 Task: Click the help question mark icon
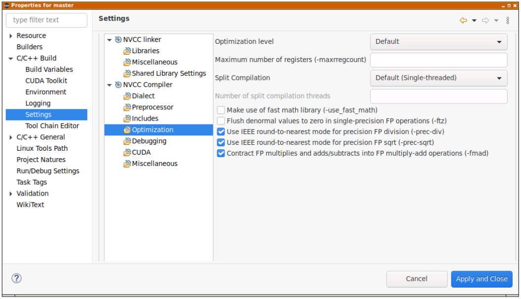[x=16, y=278]
